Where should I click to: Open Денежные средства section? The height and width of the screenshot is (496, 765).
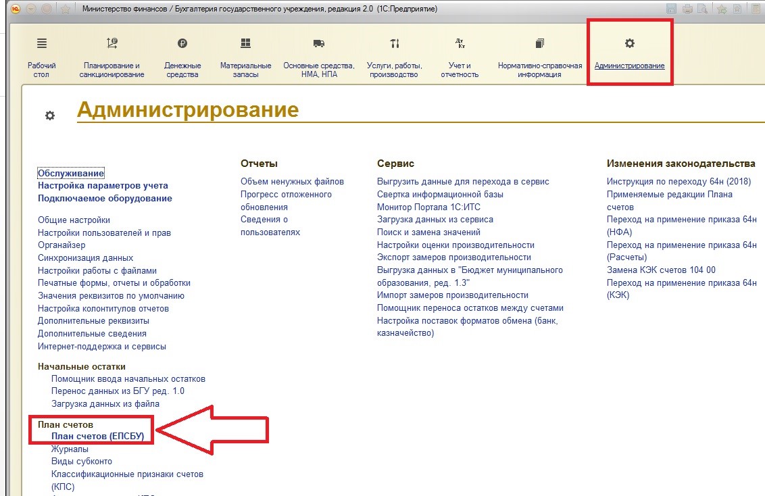pyautogui.click(x=182, y=57)
